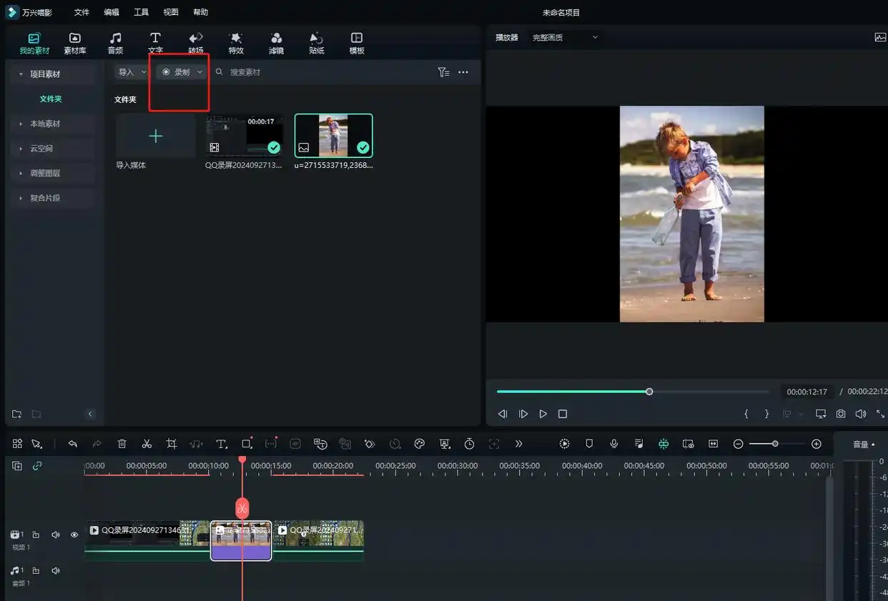Hide the 视频 1 track with eye icon
Screen dimensions: 888x601
(74, 535)
